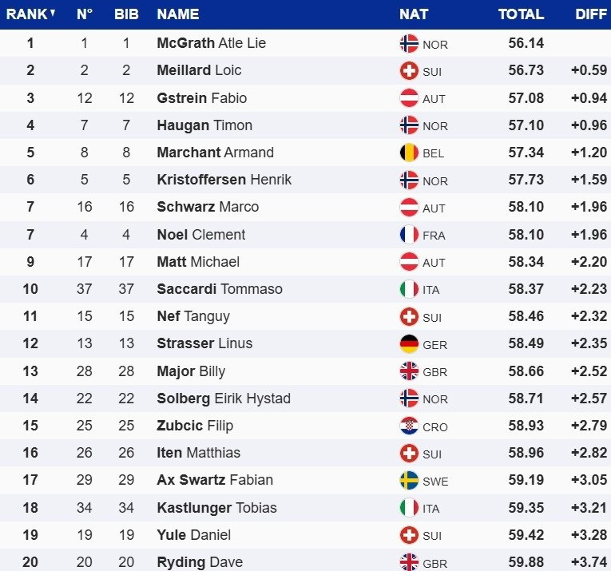The image size is (611, 571).
Task: Click the Belgium flag next to Marchant
Action: (409, 153)
